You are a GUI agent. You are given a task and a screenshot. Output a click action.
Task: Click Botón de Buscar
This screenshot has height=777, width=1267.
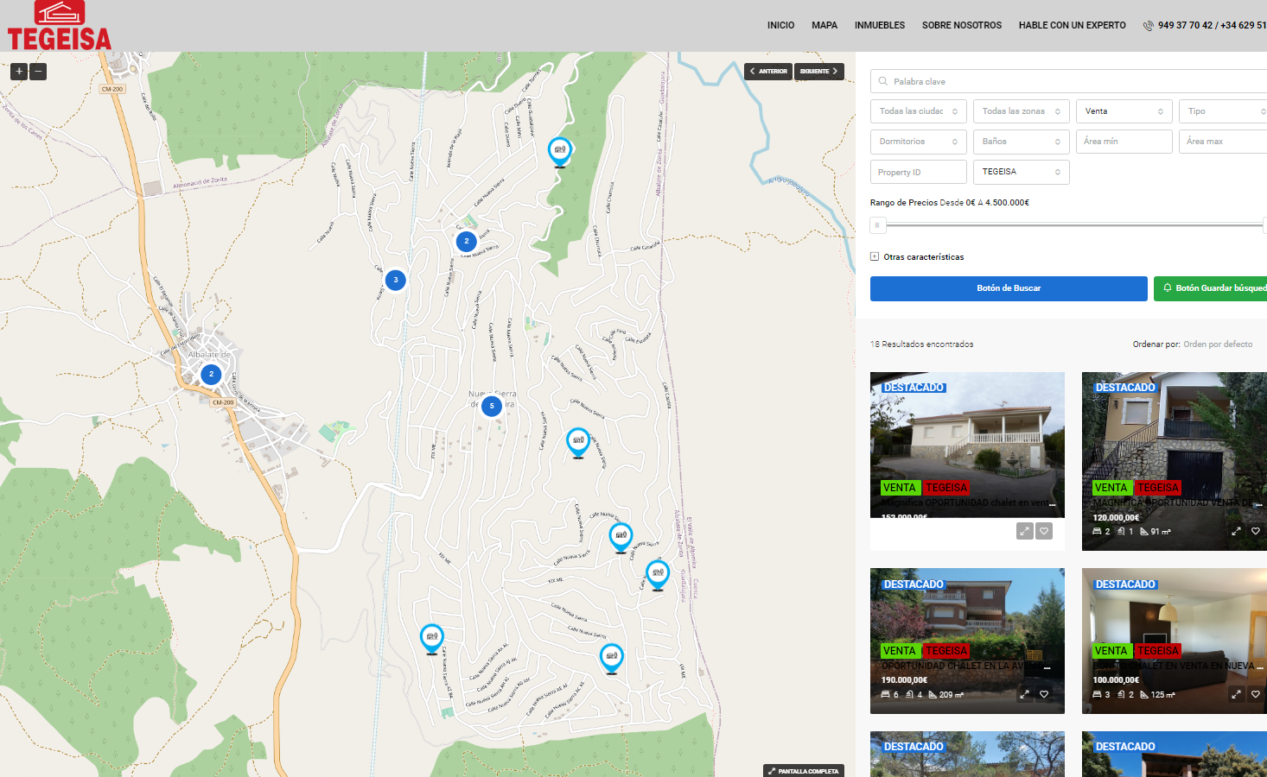pos(1009,288)
